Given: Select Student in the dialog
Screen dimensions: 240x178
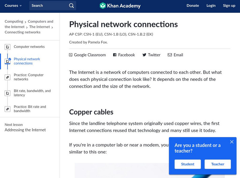Looking at the screenshot, I should pos(187,164).
